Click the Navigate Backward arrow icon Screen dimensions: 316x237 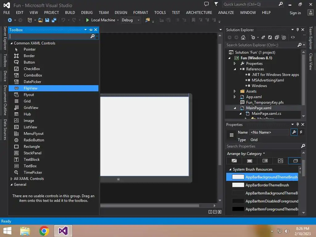tap(10, 20)
